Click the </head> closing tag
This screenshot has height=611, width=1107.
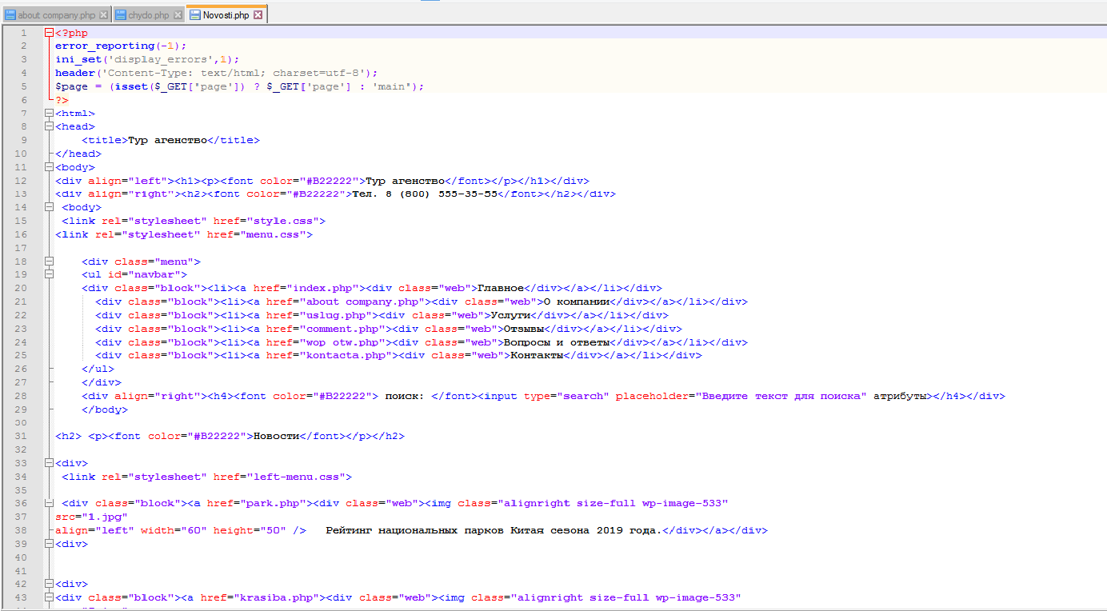click(x=78, y=154)
